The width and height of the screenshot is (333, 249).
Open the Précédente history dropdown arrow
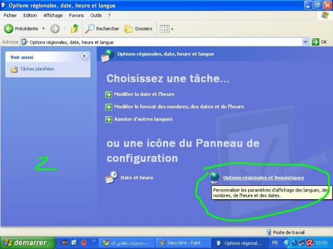click(43, 28)
